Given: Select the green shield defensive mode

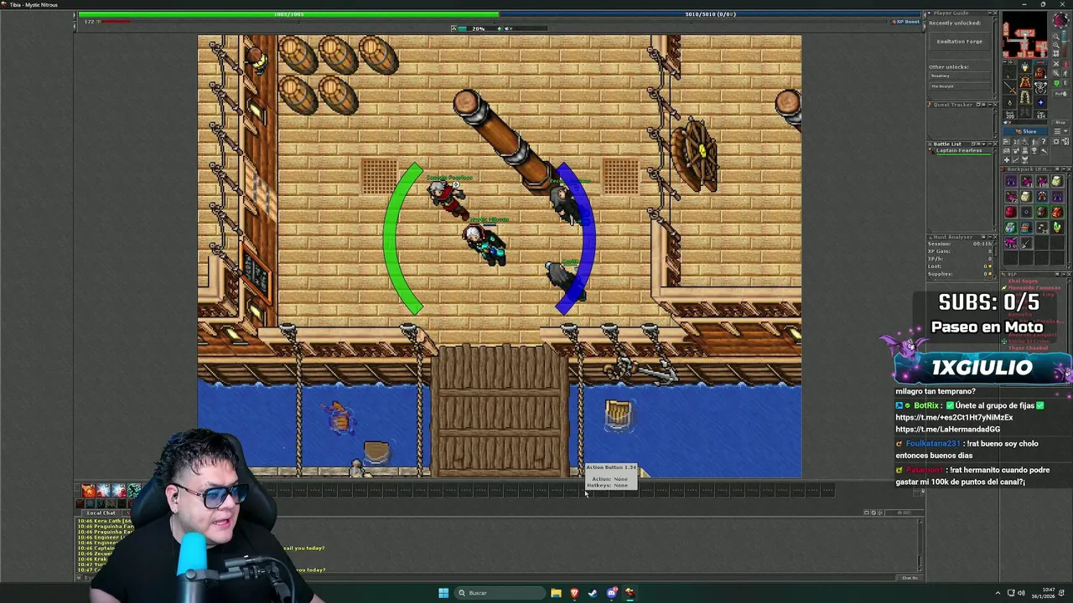Looking at the screenshot, I should [1056, 83].
